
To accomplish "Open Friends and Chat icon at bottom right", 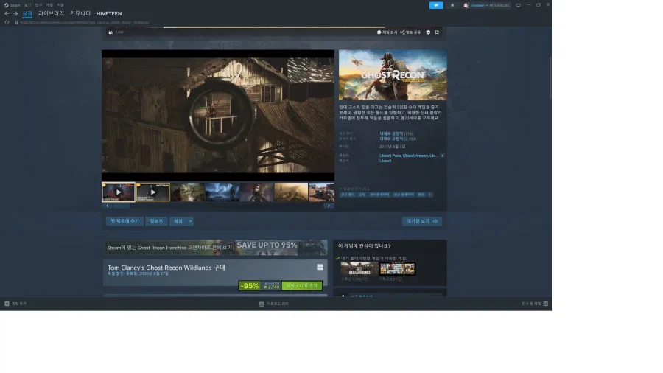I will (x=545, y=304).
